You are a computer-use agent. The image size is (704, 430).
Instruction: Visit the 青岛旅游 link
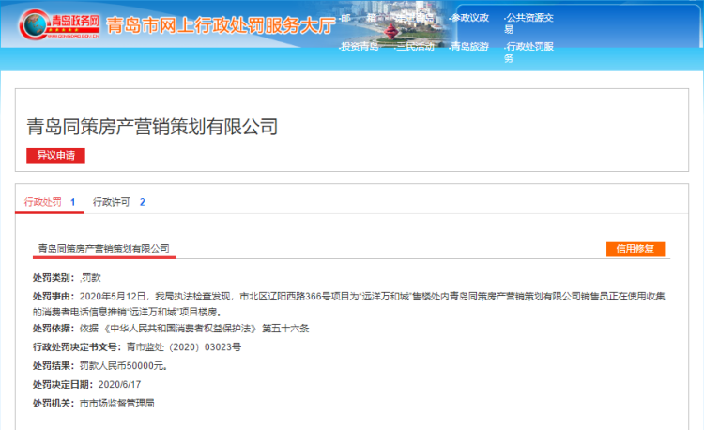[x=468, y=47]
